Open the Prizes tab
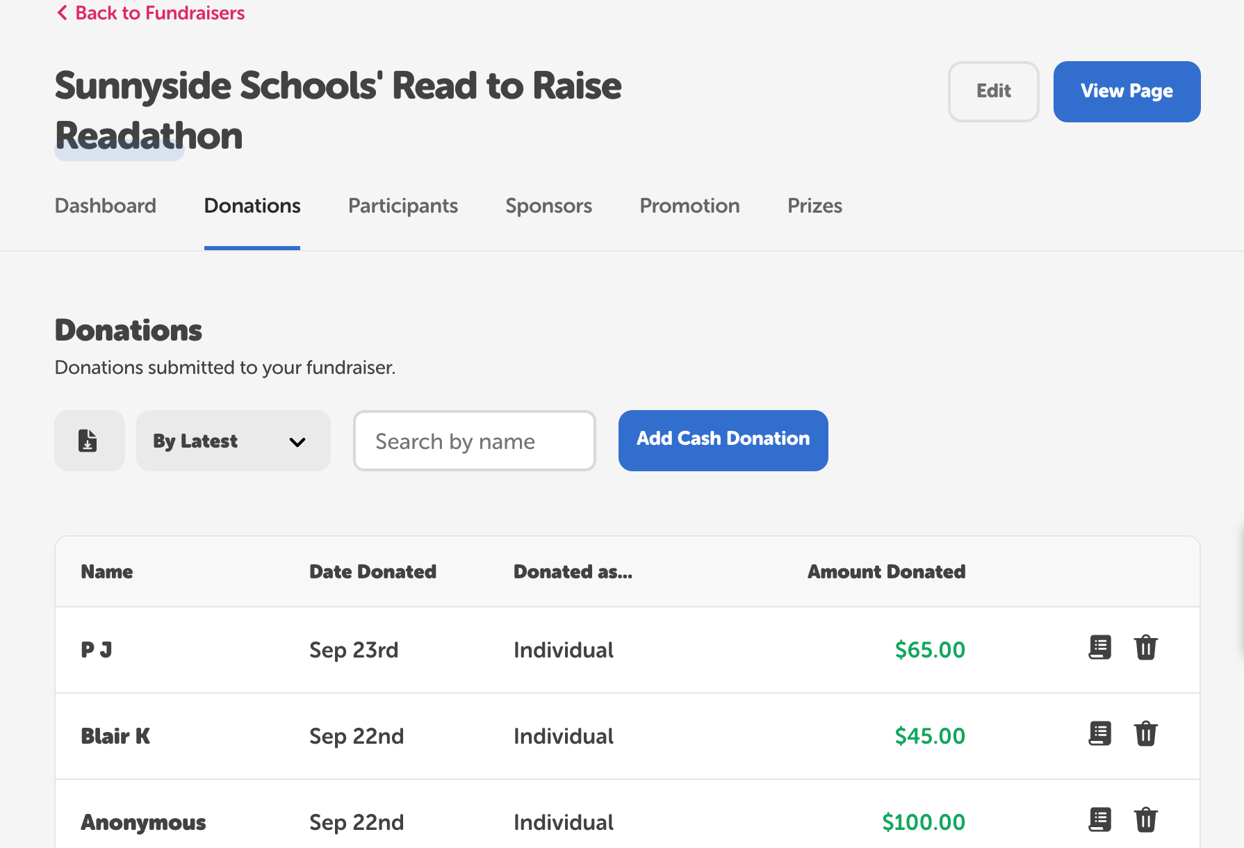The height and width of the screenshot is (848, 1244). pyautogui.click(x=814, y=206)
